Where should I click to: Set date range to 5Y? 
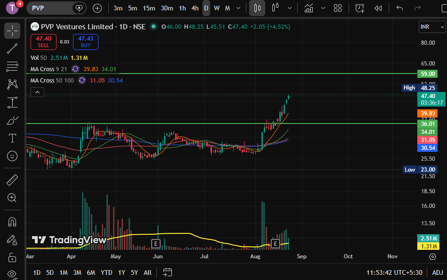pos(134,272)
